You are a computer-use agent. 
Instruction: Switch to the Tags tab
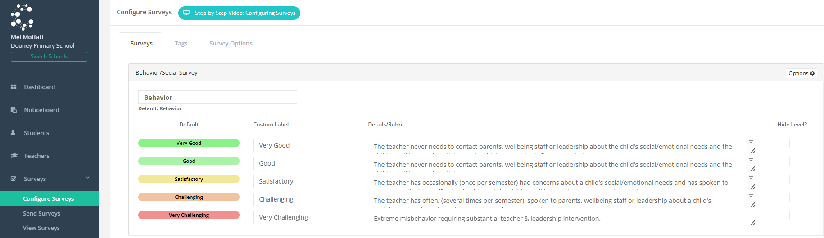[181, 44]
